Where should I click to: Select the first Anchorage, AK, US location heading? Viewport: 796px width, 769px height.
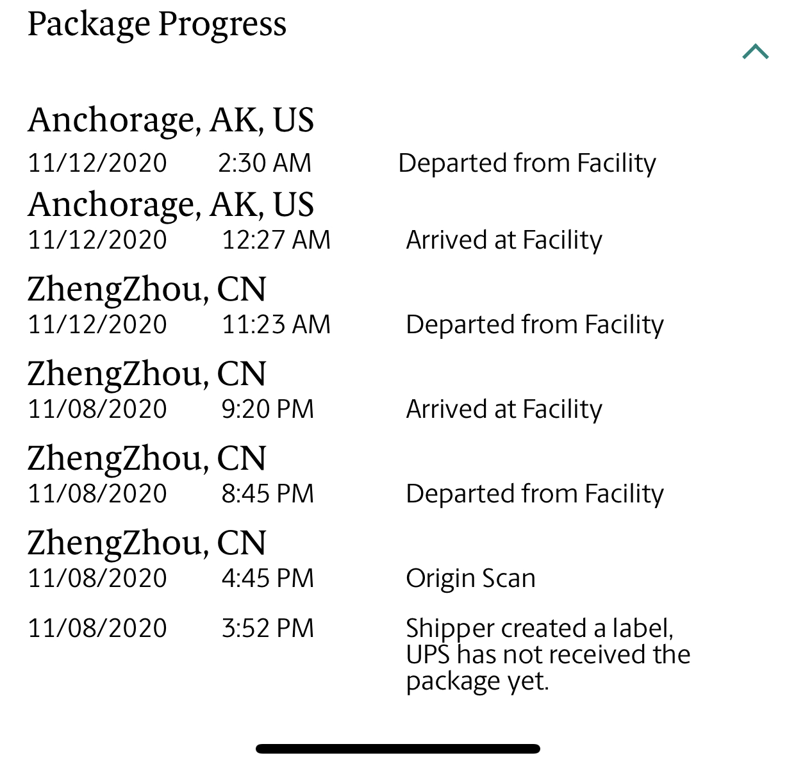(x=170, y=120)
